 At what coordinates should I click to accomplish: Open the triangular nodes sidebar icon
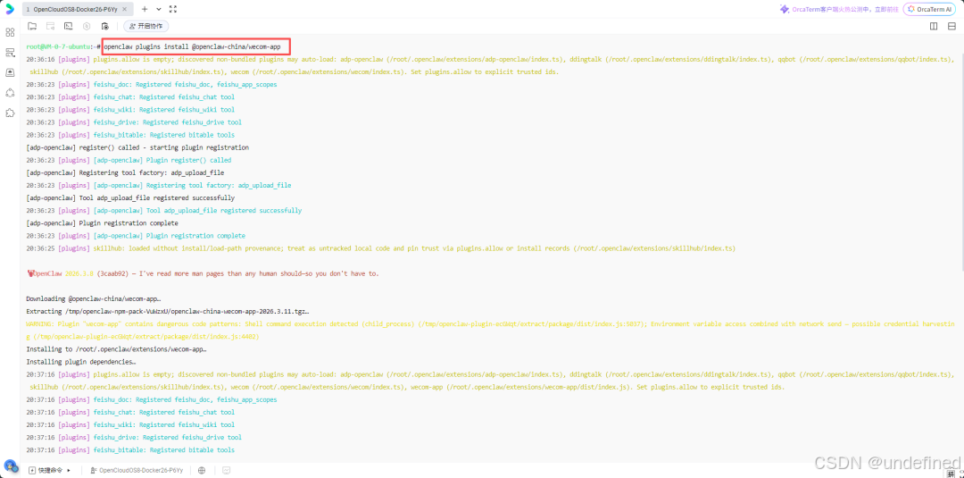tap(10, 93)
